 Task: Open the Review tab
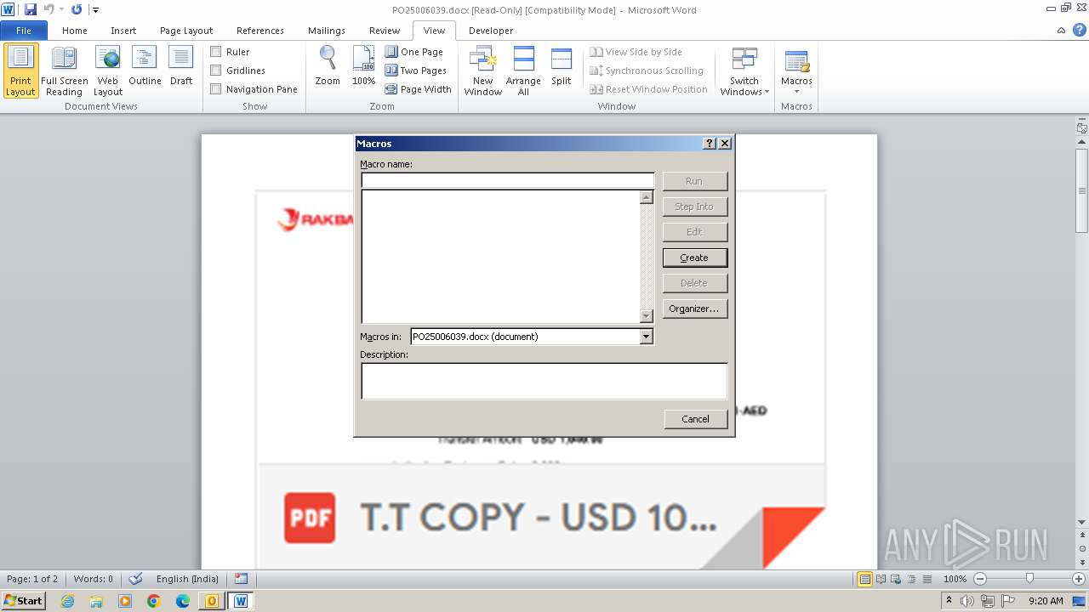pos(385,31)
